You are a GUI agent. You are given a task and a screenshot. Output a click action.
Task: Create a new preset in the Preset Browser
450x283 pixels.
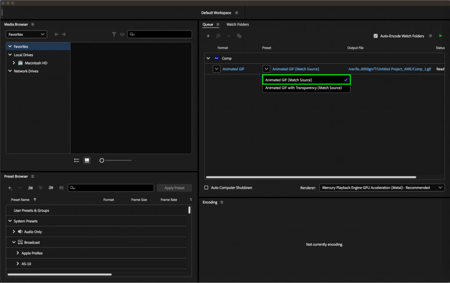(10, 188)
